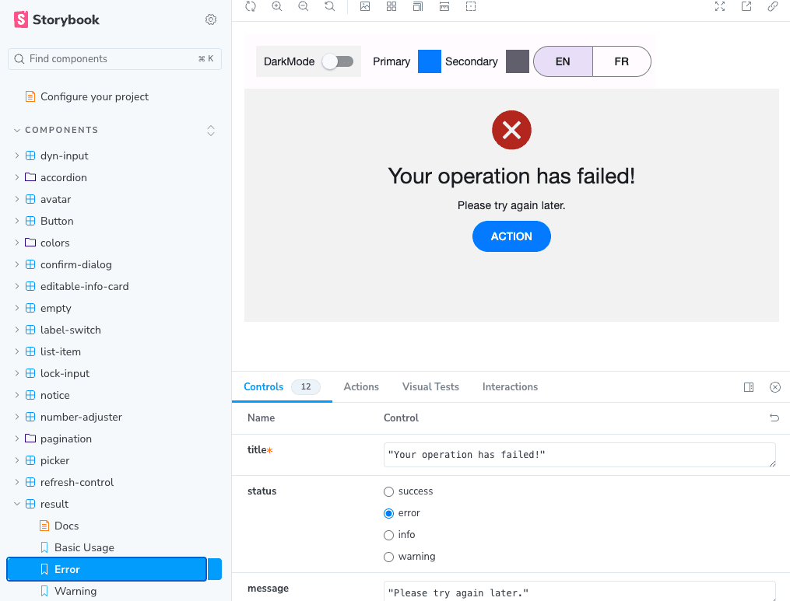Open Primary blue color swatch
The image size is (790, 601).
point(430,61)
